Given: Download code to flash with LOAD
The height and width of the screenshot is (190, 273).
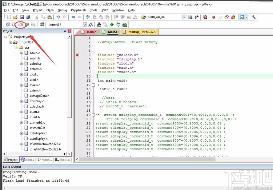Looking at the screenshot, I should tap(42, 25).
